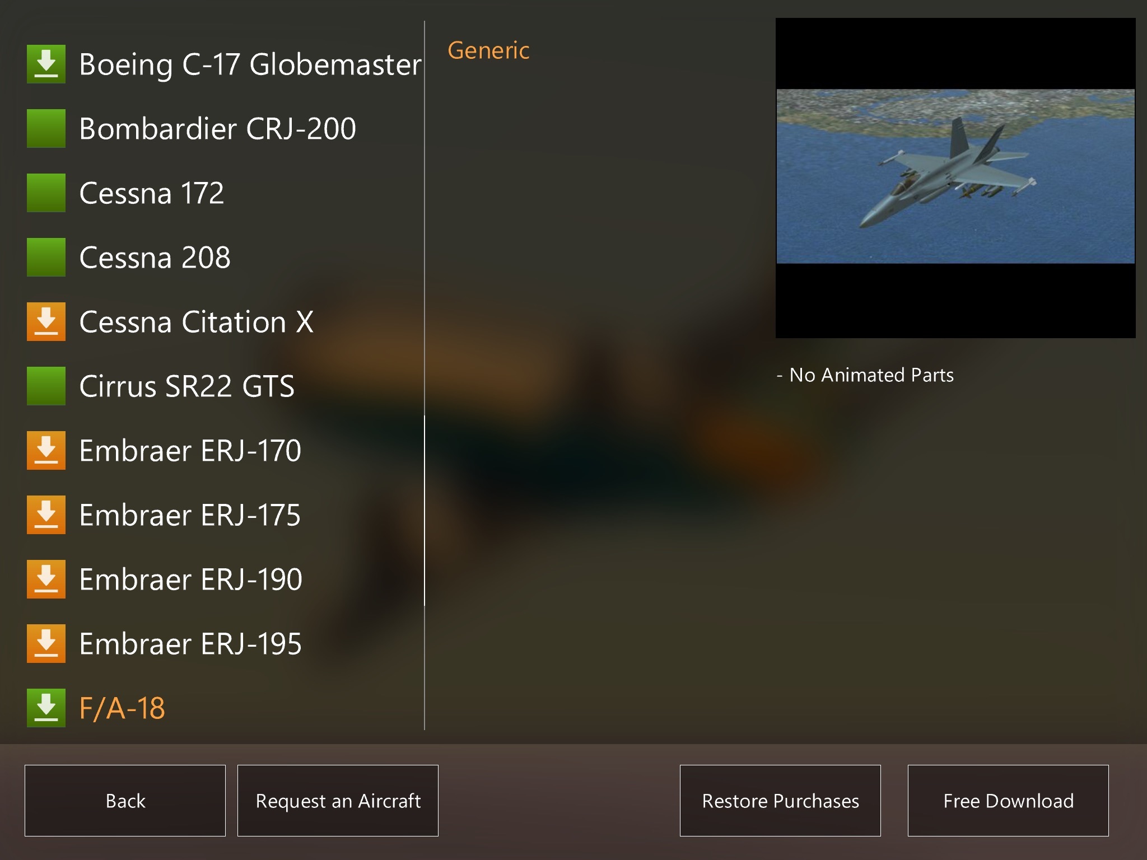Click Restore Purchases
The height and width of the screenshot is (860, 1147).
coord(780,801)
